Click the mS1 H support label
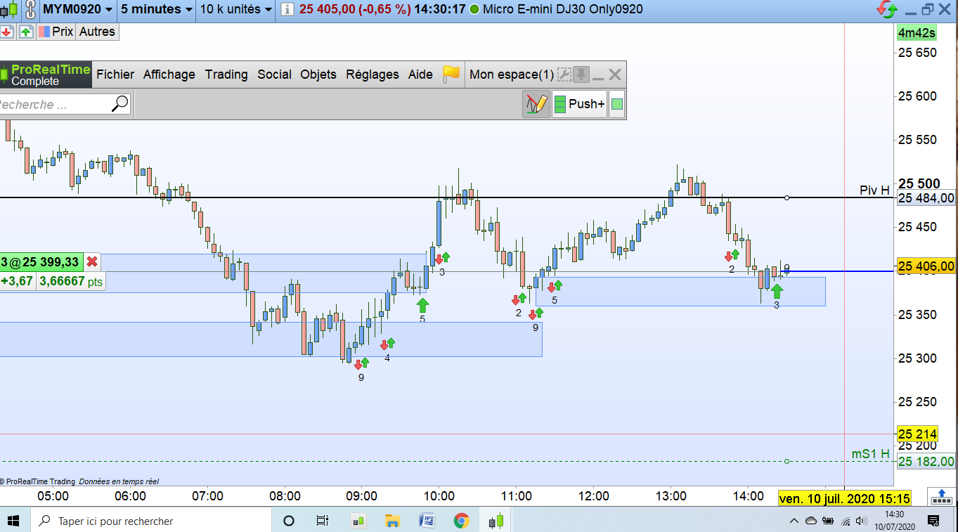This screenshot has width=958, height=532. (870, 454)
